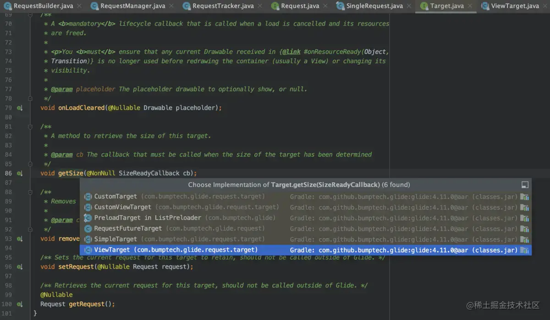This screenshot has height=320, width=550.
Task: Switch to the RequestTracker.java tab
Action: point(223,6)
